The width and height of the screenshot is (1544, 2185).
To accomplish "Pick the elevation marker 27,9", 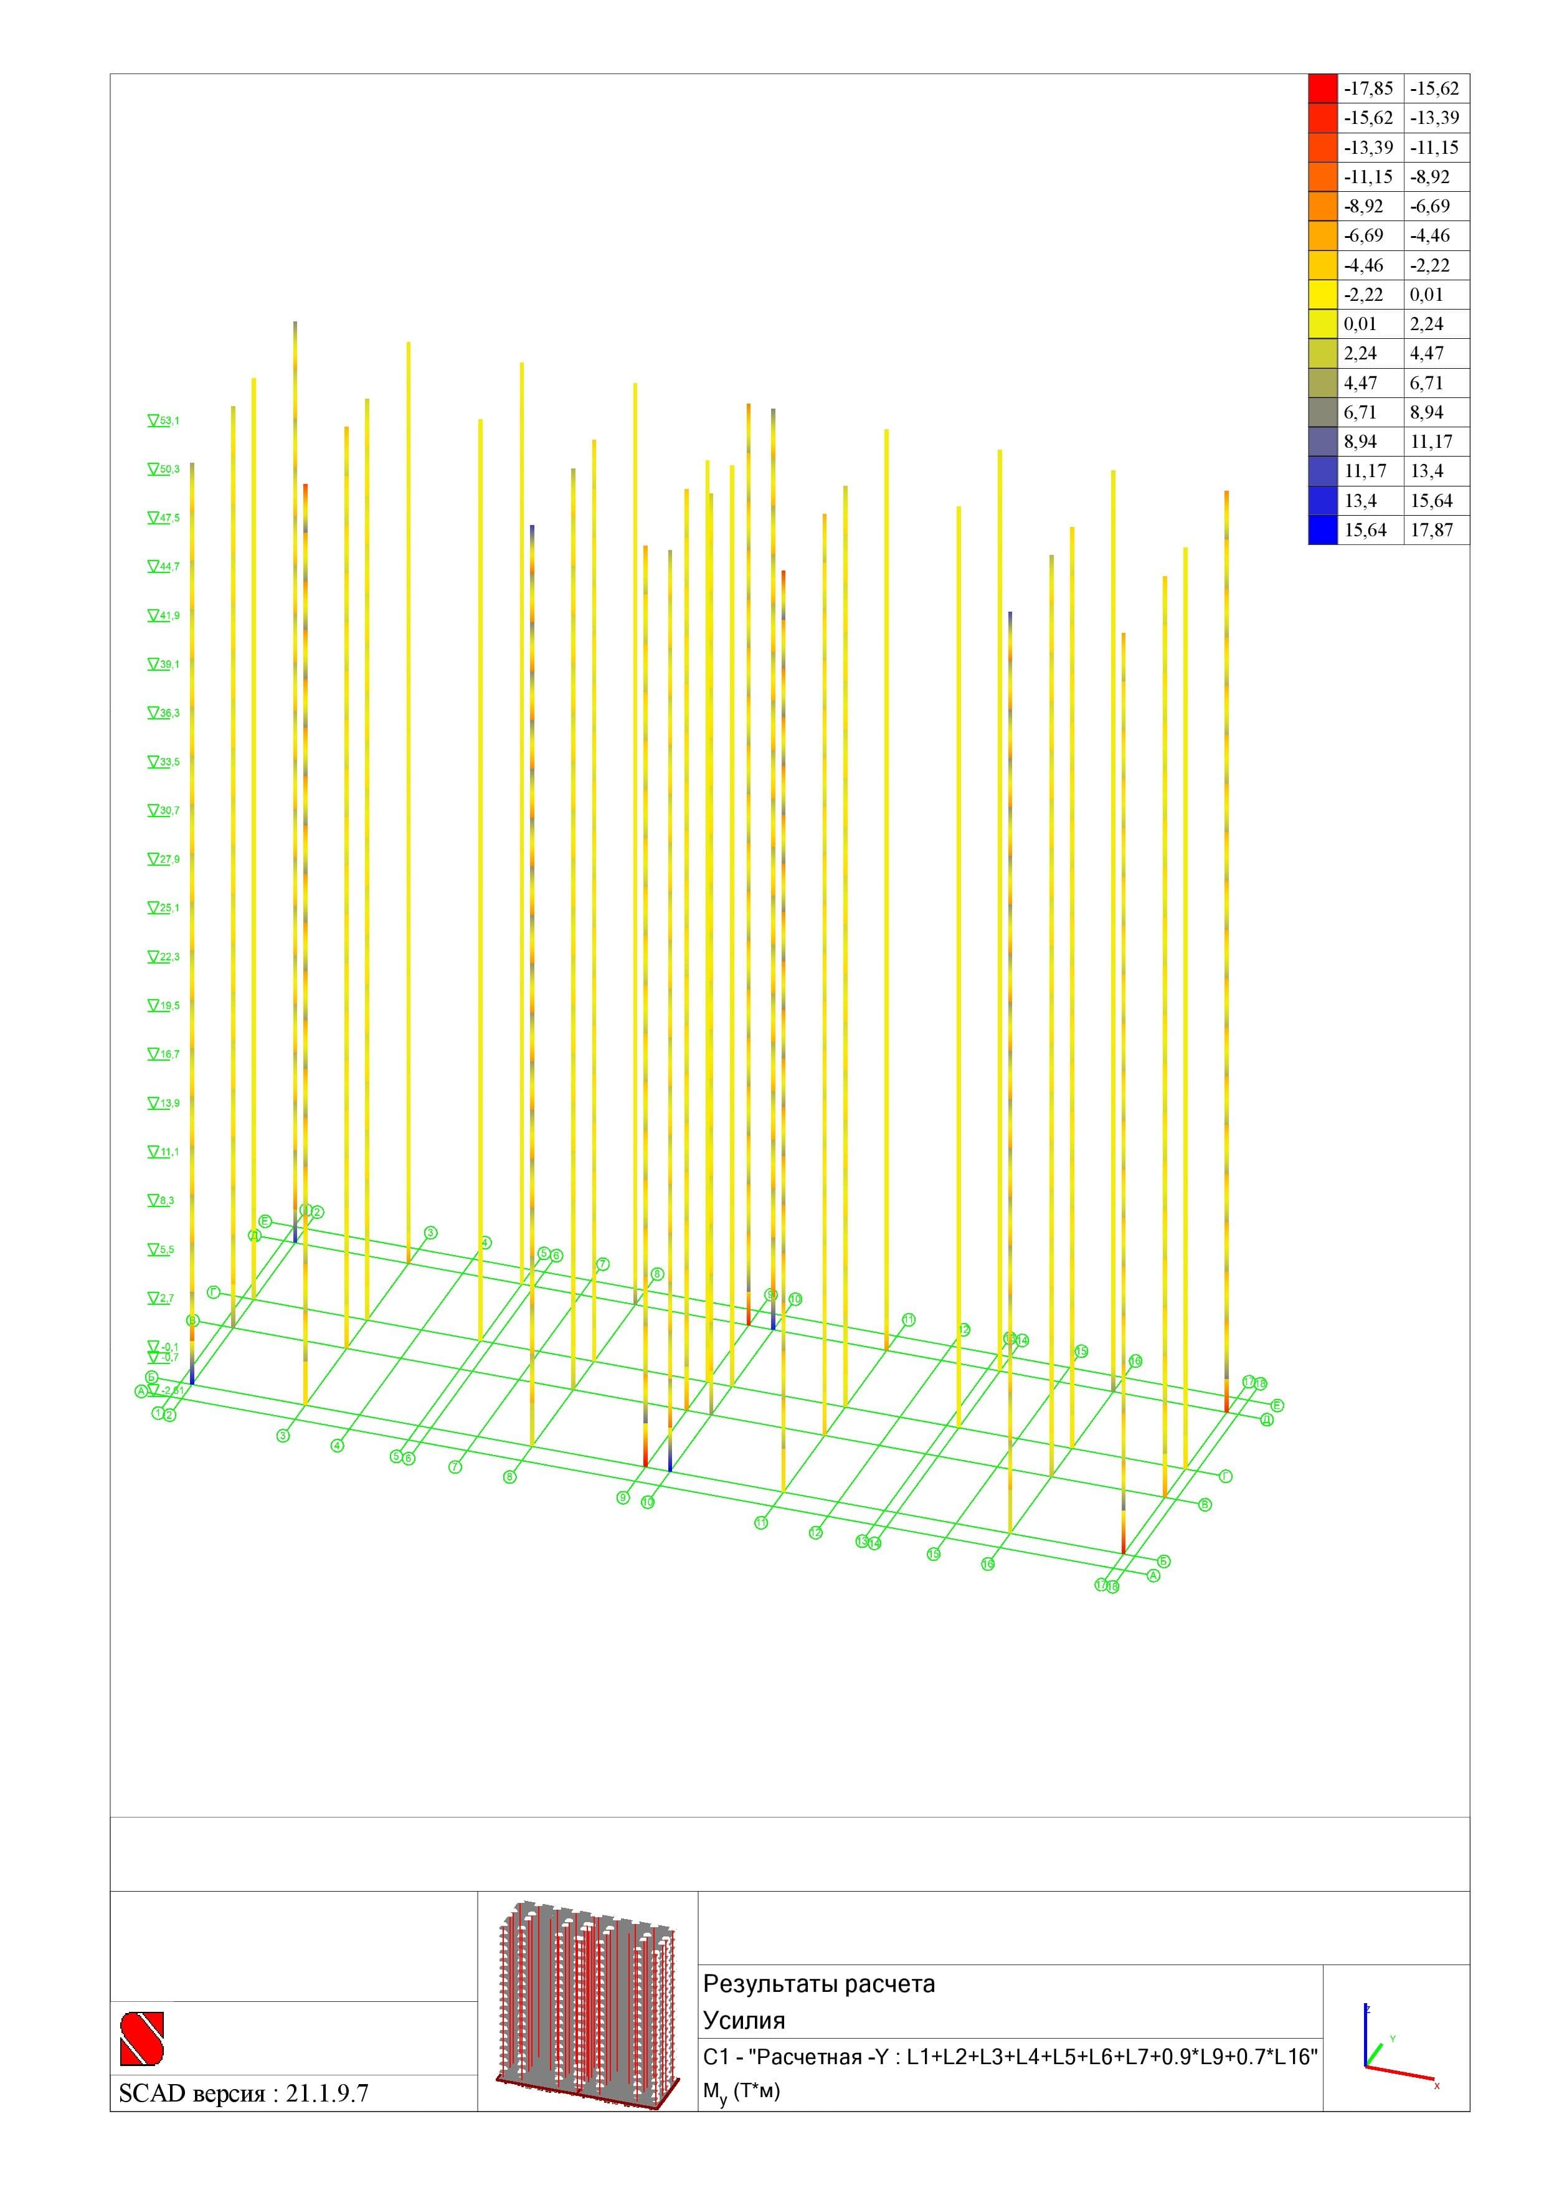I will 164,860.
